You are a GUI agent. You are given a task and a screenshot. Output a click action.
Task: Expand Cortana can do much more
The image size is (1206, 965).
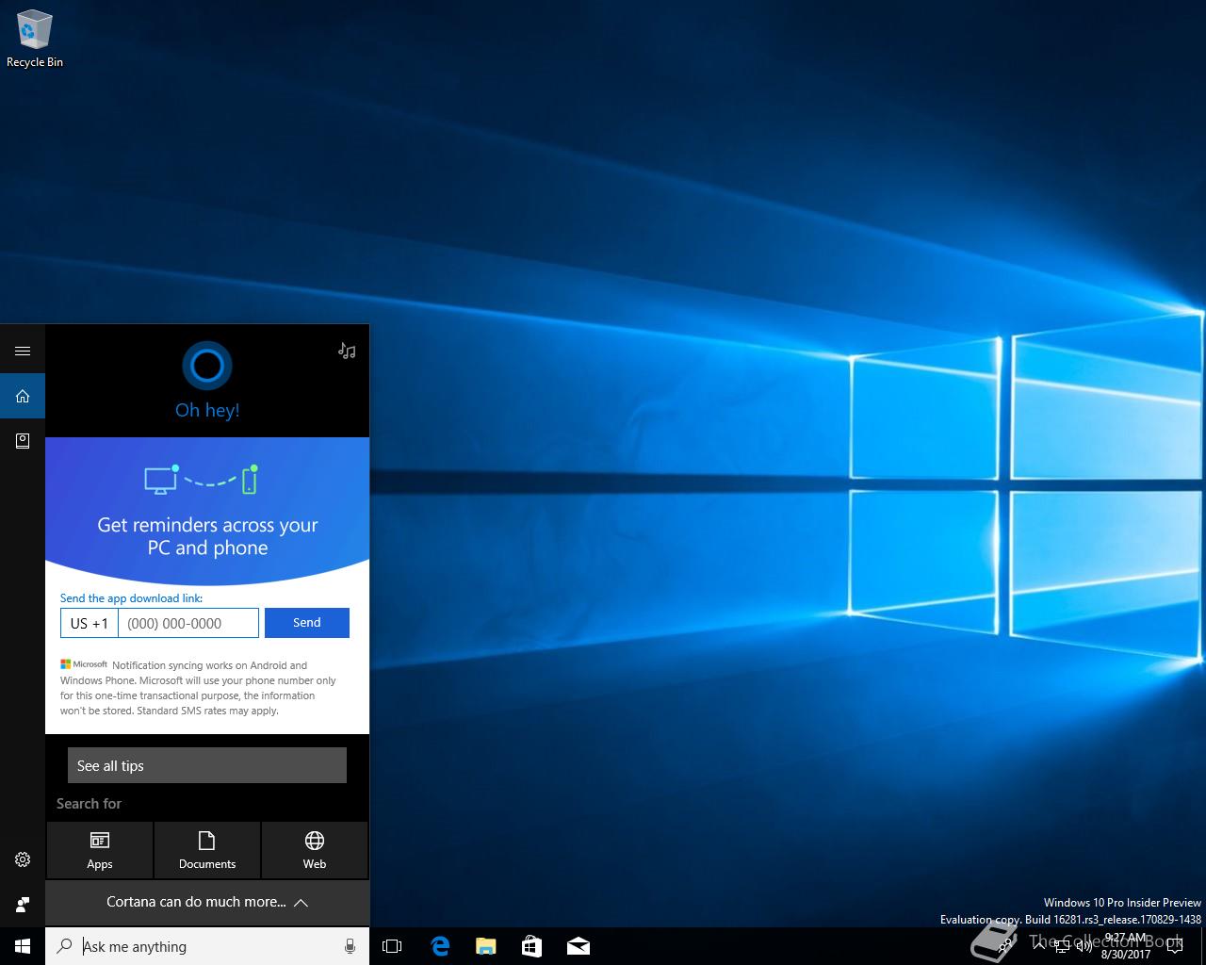(207, 902)
